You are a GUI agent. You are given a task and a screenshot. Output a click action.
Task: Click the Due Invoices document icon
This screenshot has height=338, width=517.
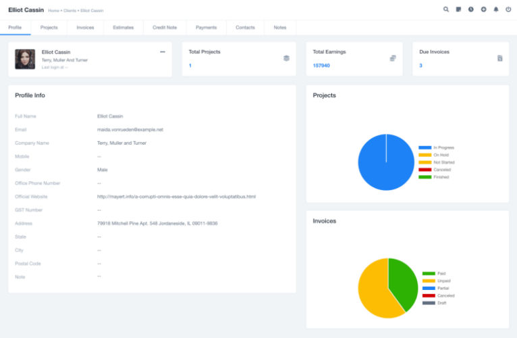[500, 58]
